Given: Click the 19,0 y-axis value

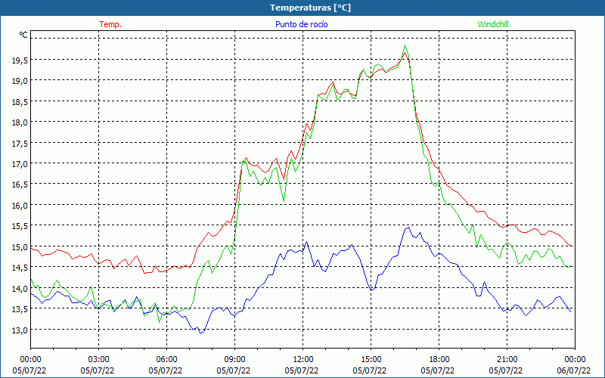Looking at the screenshot, I should (x=20, y=81).
